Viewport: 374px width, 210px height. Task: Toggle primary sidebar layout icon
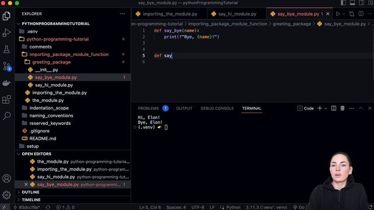(x=343, y=2)
